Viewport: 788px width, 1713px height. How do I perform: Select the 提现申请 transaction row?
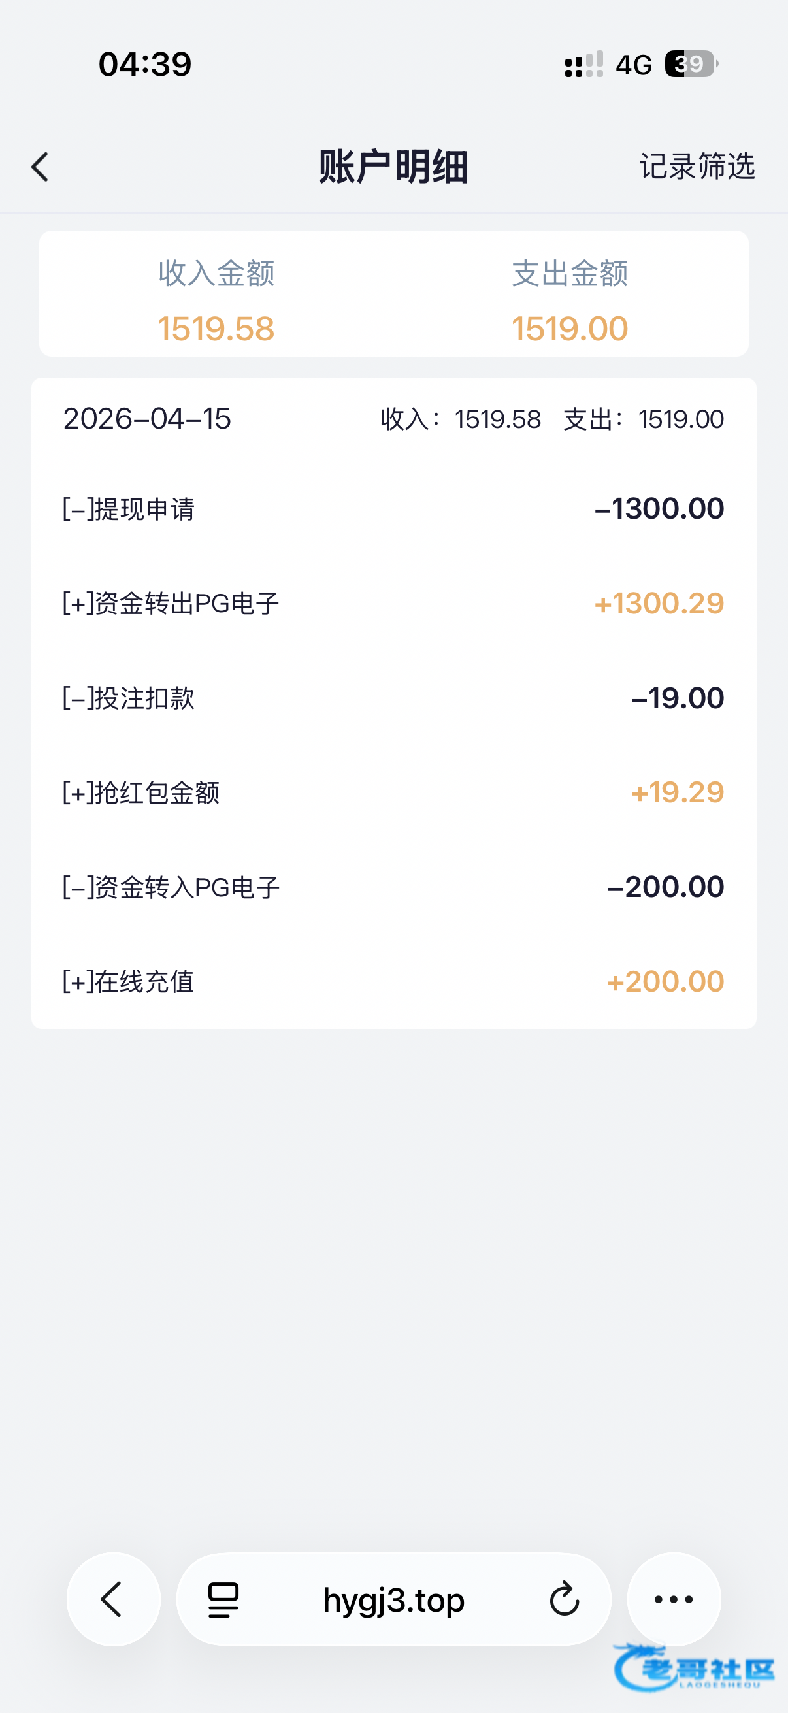(x=393, y=510)
